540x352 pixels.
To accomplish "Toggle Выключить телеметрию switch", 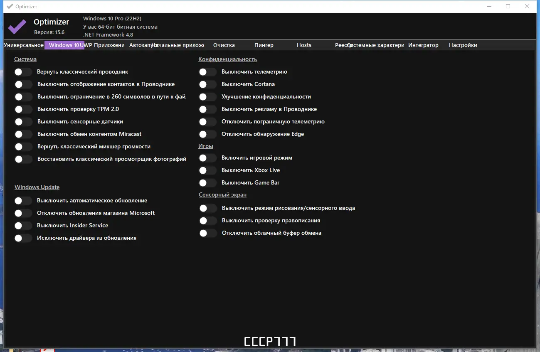I will coord(208,72).
